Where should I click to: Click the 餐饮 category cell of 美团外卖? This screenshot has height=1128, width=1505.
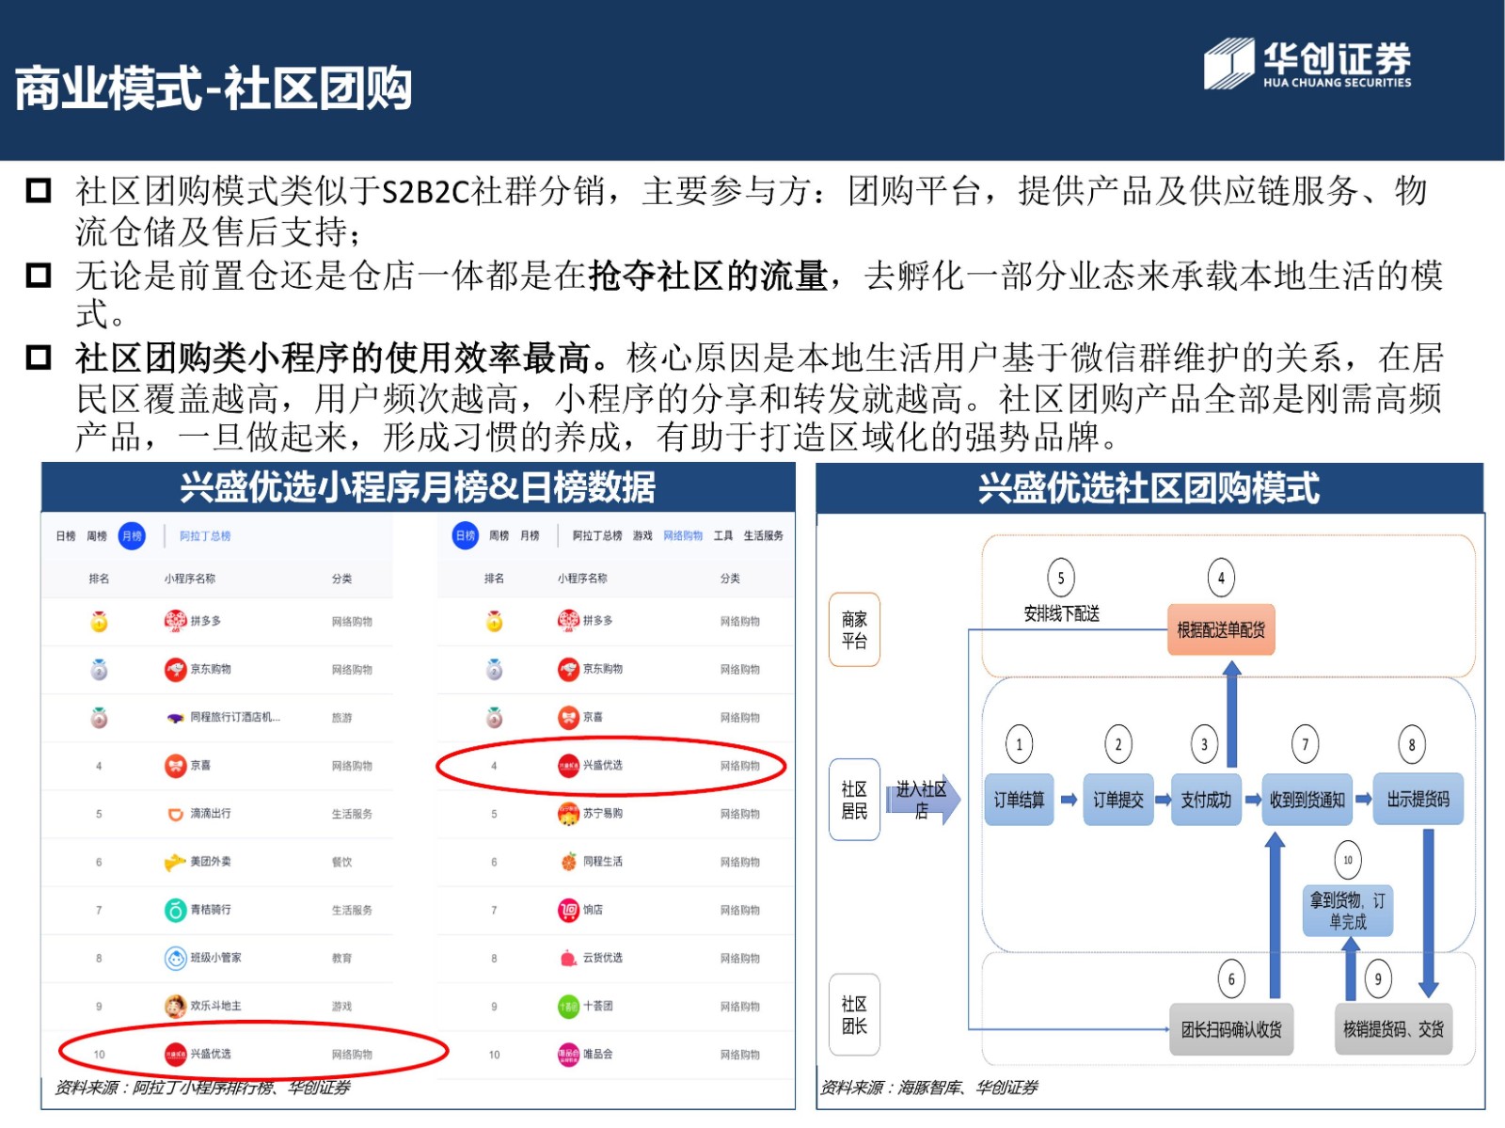point(342,862)
